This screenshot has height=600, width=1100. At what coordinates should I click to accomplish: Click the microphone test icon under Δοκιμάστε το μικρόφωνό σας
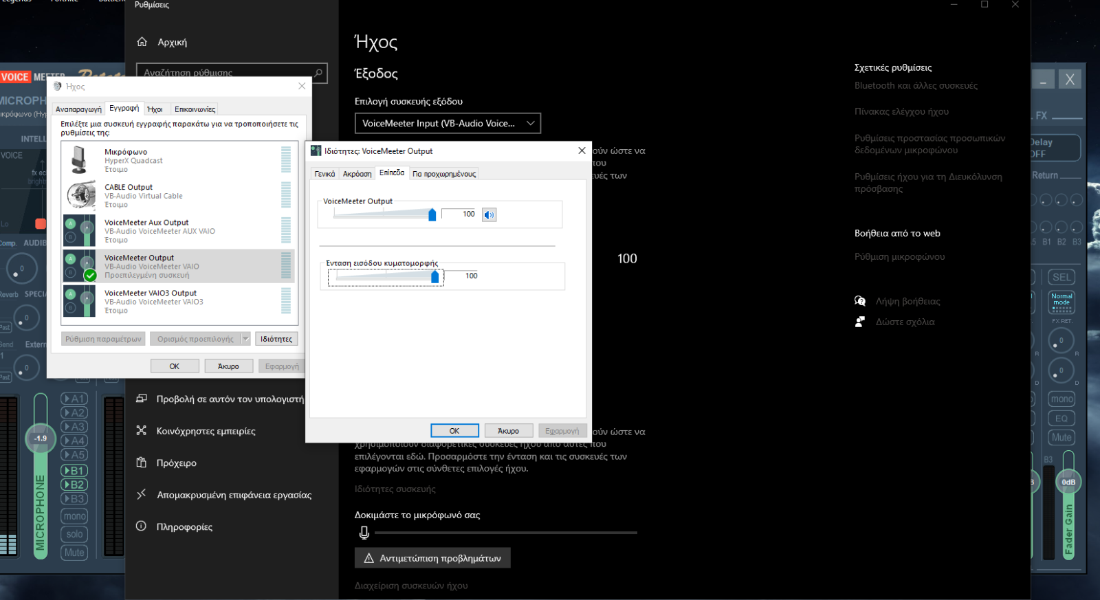364,533
